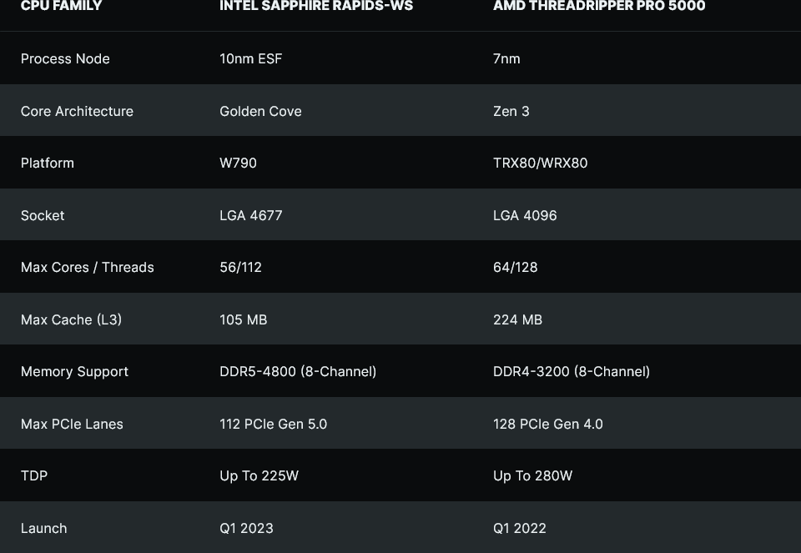Click the TRX80/WRX80 platform cell

click(540, 163)
